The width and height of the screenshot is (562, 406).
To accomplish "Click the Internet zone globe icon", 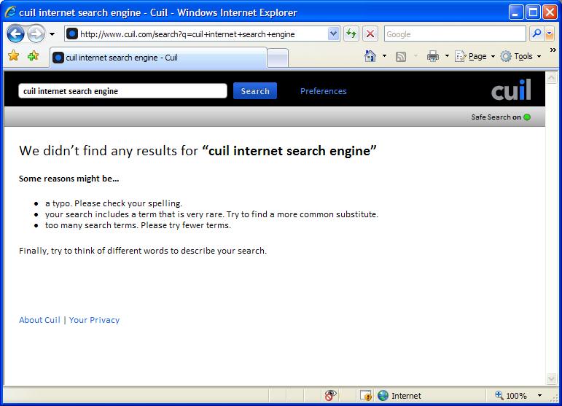I will [383, 395].
